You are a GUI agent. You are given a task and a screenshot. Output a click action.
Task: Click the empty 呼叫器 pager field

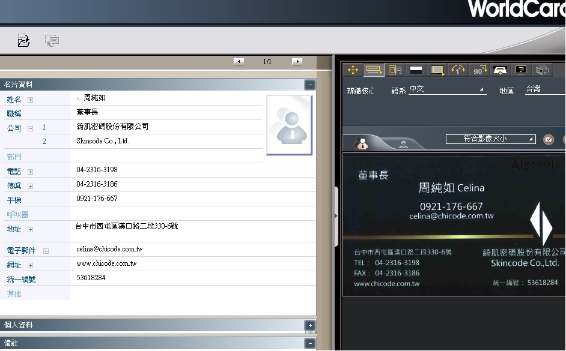(193, 214)
